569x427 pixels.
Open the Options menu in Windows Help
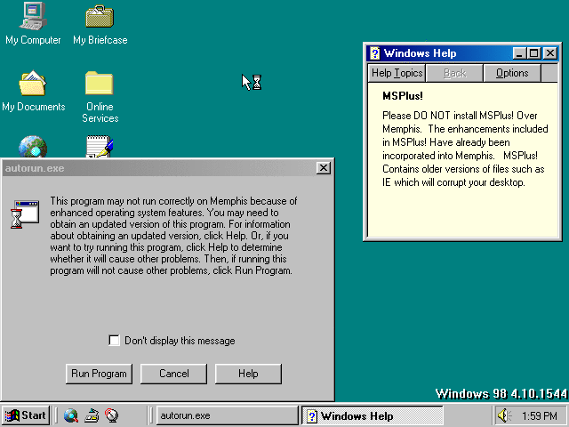(x=512, y=73)
